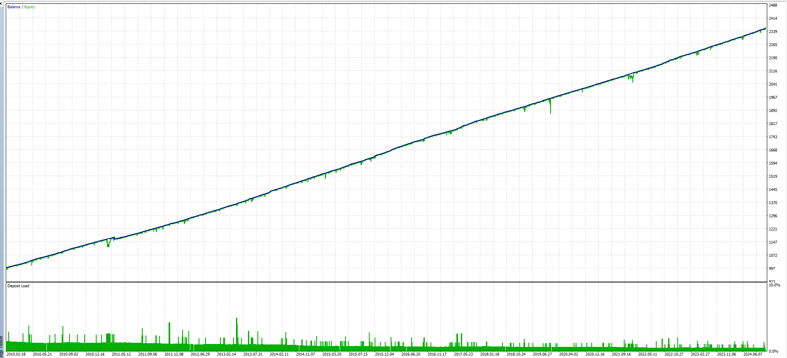Click the 2011.09.06 date label

pyautogui.click(x=148, y=354)
